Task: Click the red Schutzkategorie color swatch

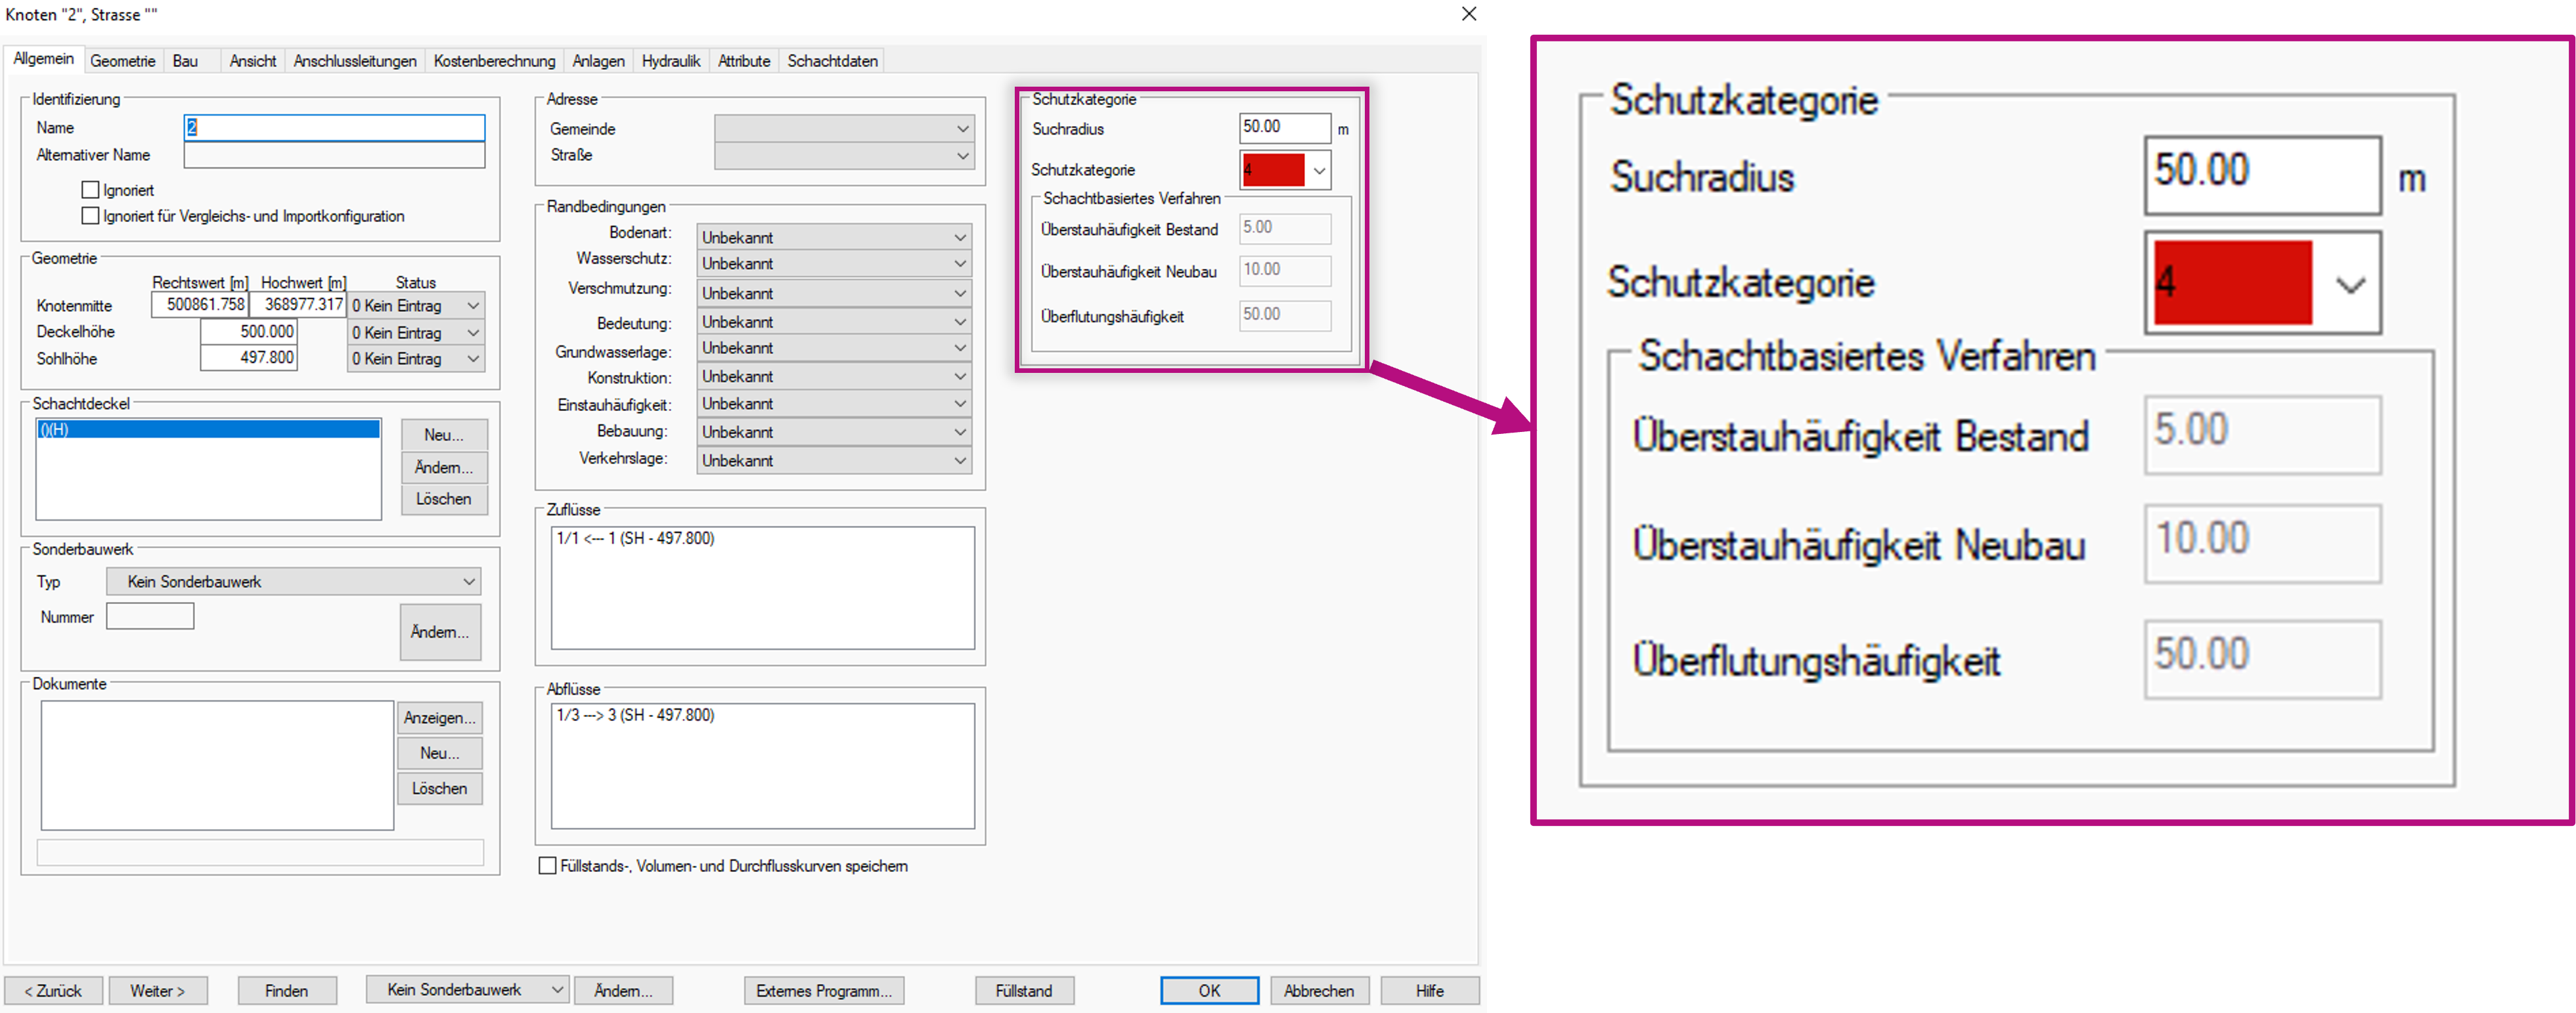Action: 1273,170
